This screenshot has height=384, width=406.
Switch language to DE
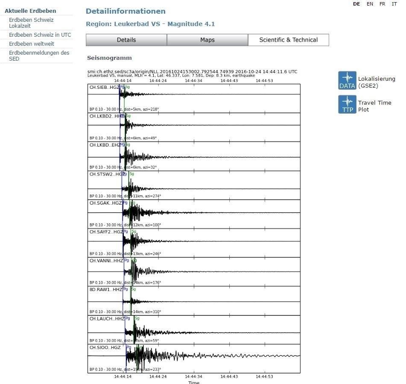(356, 4)
